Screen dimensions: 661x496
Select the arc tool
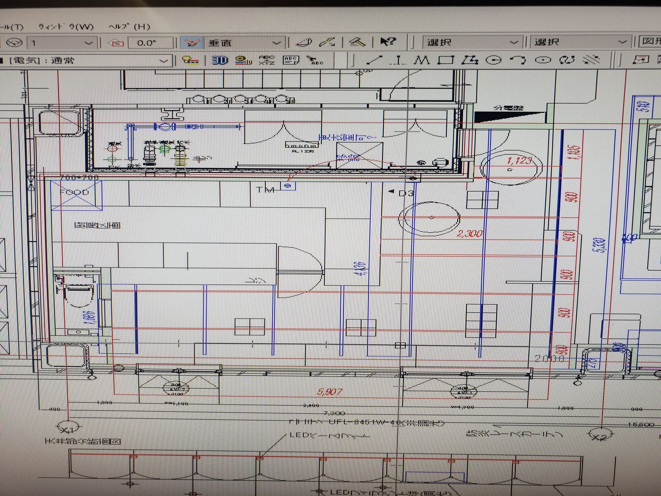(x=518, y=60)
